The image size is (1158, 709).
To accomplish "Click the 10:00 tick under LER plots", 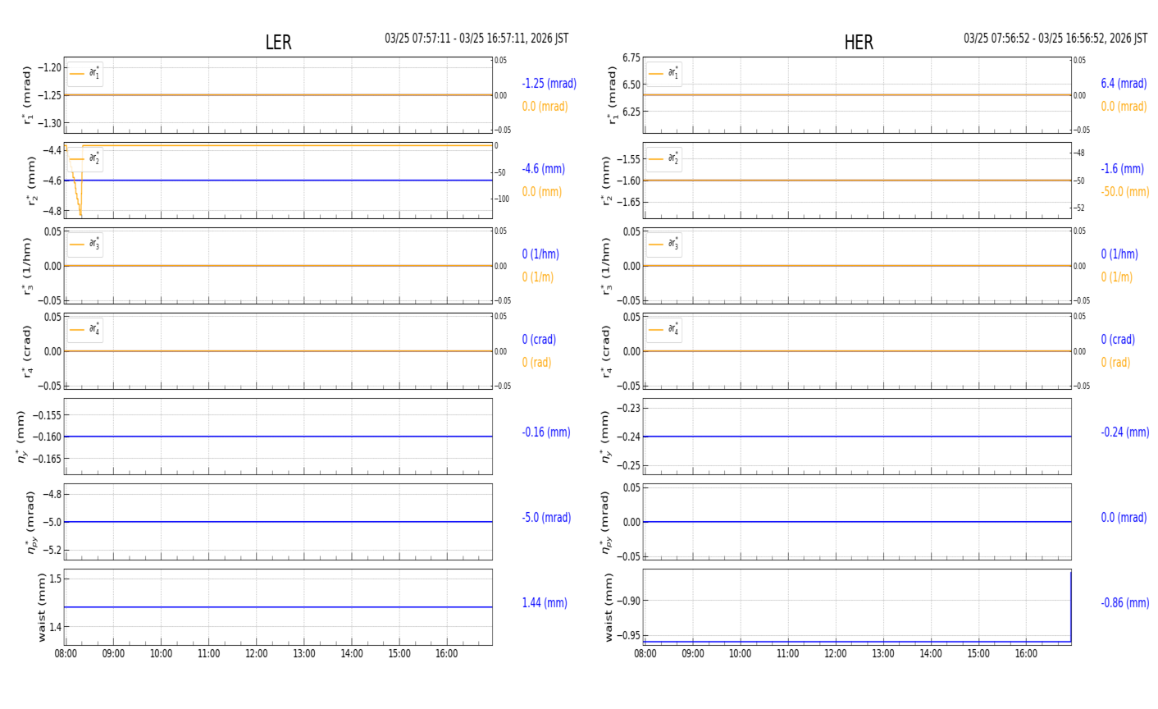I will (161, 654).
